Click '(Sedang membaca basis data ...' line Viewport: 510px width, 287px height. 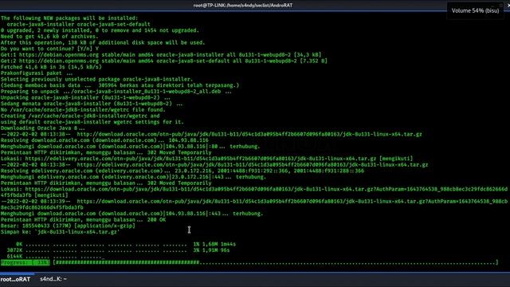[120, 85]
